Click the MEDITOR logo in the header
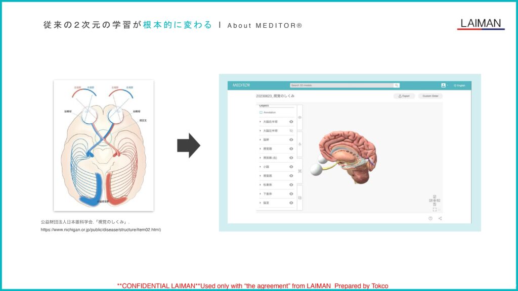The height and width of the screenshot is (291, 518). tap(241, 85)
